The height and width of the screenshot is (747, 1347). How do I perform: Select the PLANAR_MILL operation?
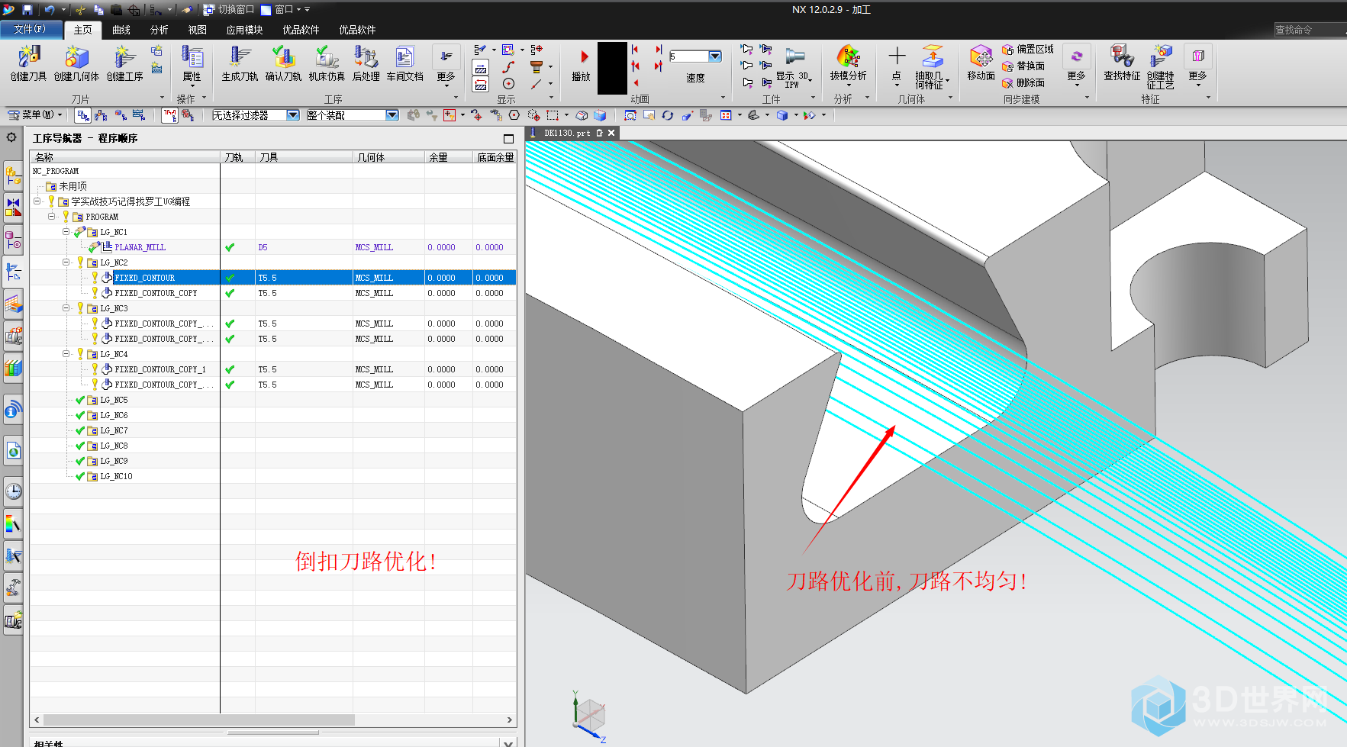(140, 247)
